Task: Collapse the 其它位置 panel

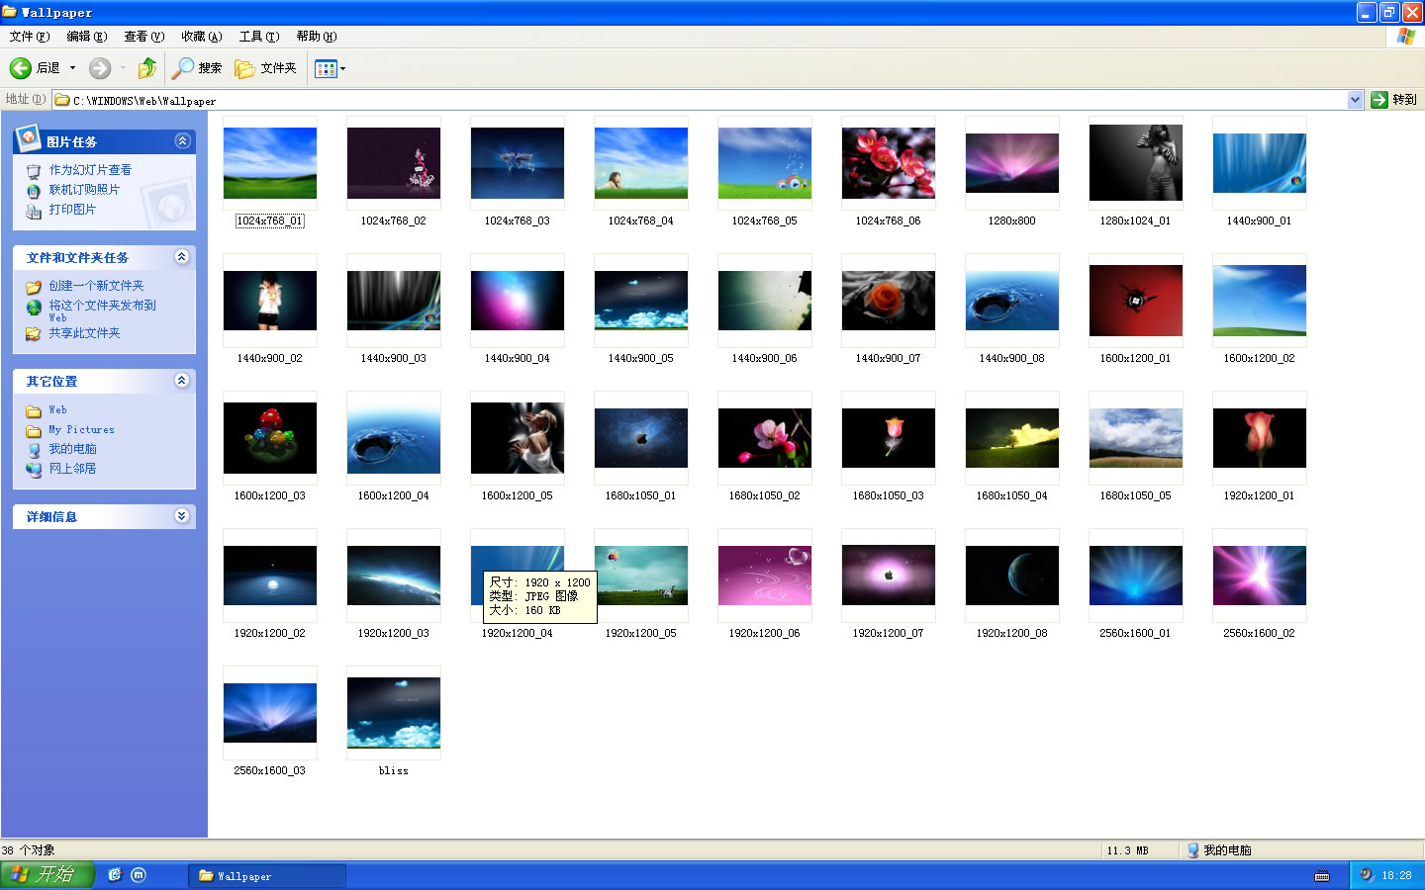Action: tap(182, 381)
